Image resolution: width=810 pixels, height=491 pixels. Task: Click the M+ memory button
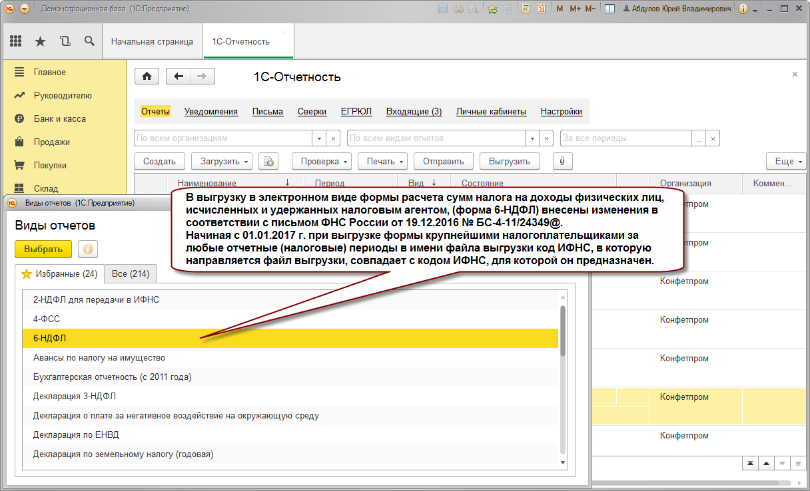(x=574, y=9)
